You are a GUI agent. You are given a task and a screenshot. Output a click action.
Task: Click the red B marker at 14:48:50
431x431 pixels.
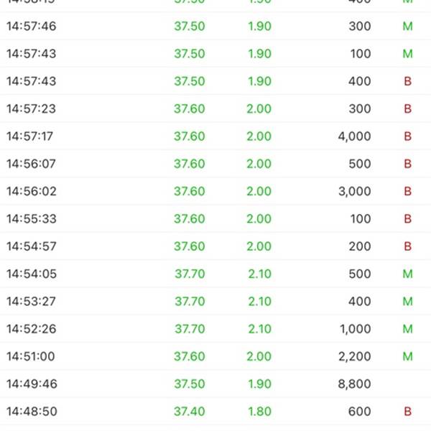tap(407, 412)
